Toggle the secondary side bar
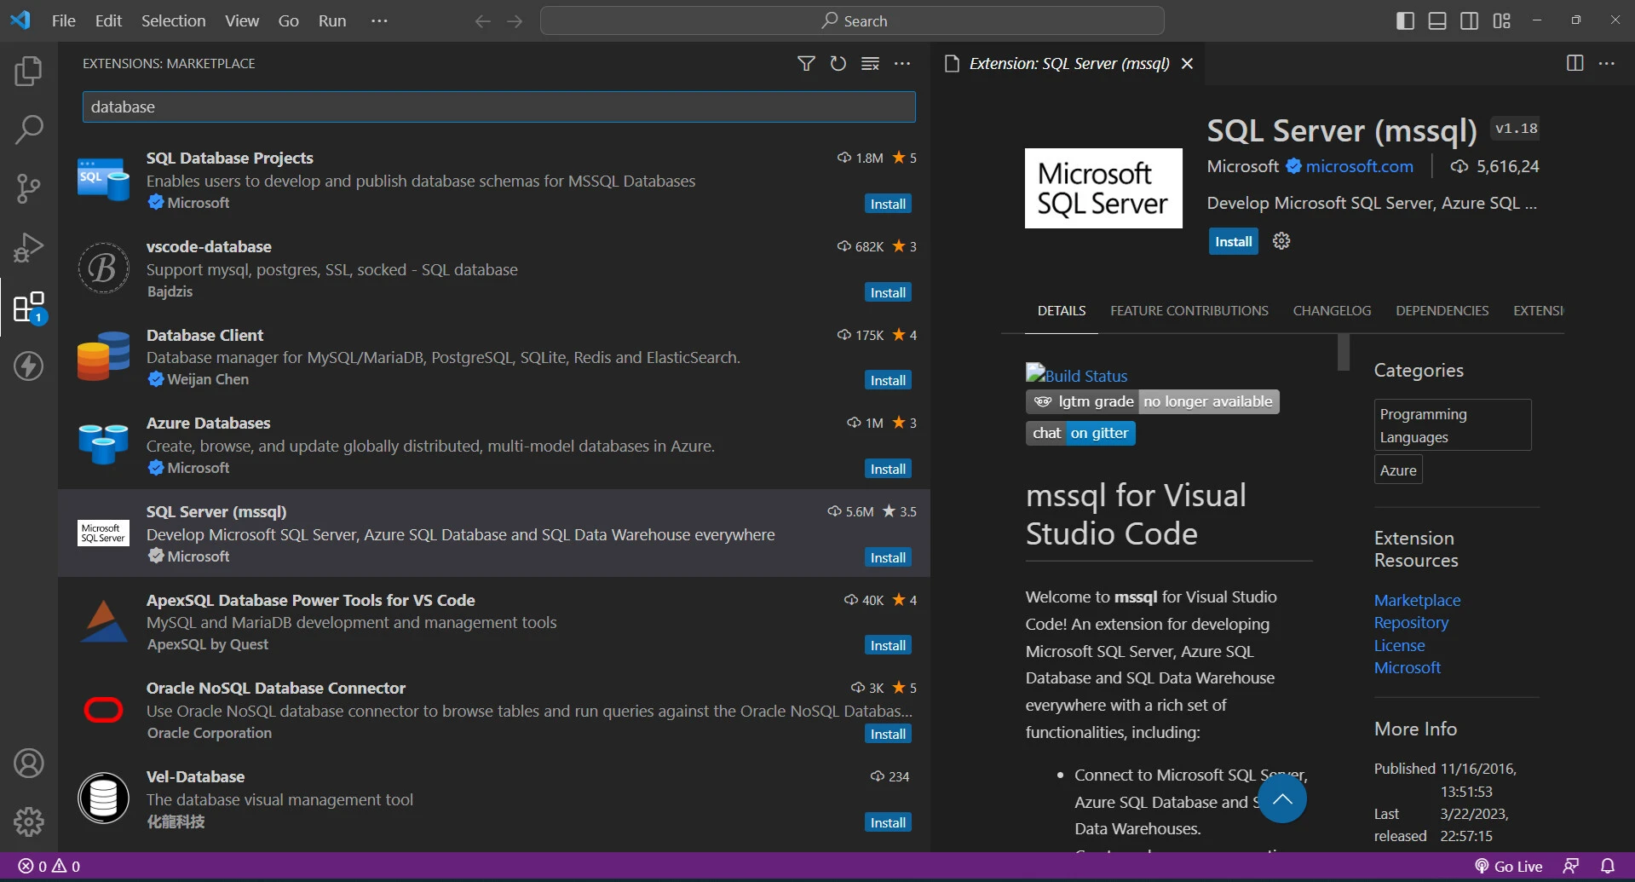This screenshot has width=1635, height=882. pyautogui.click(x=1470, y=21)
